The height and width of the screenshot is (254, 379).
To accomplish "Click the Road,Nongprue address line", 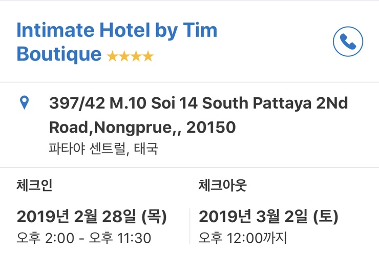I will [x=114, y=128].
